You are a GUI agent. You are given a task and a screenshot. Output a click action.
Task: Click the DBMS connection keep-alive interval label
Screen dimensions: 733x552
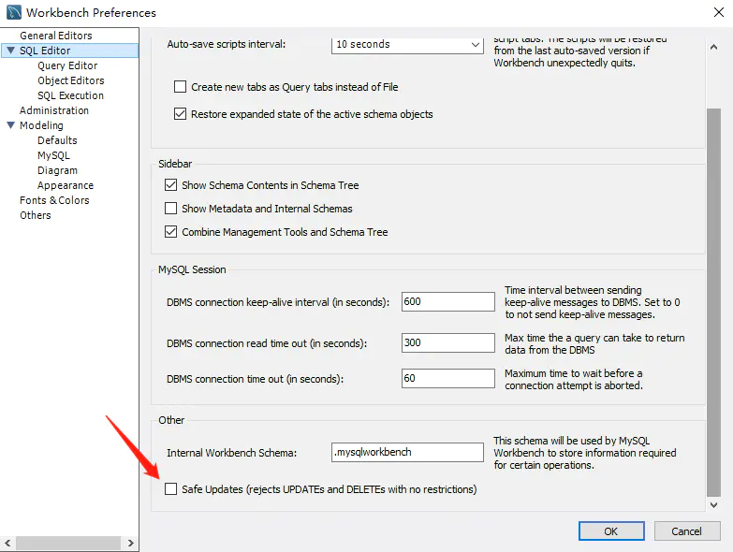click(278, 302)
